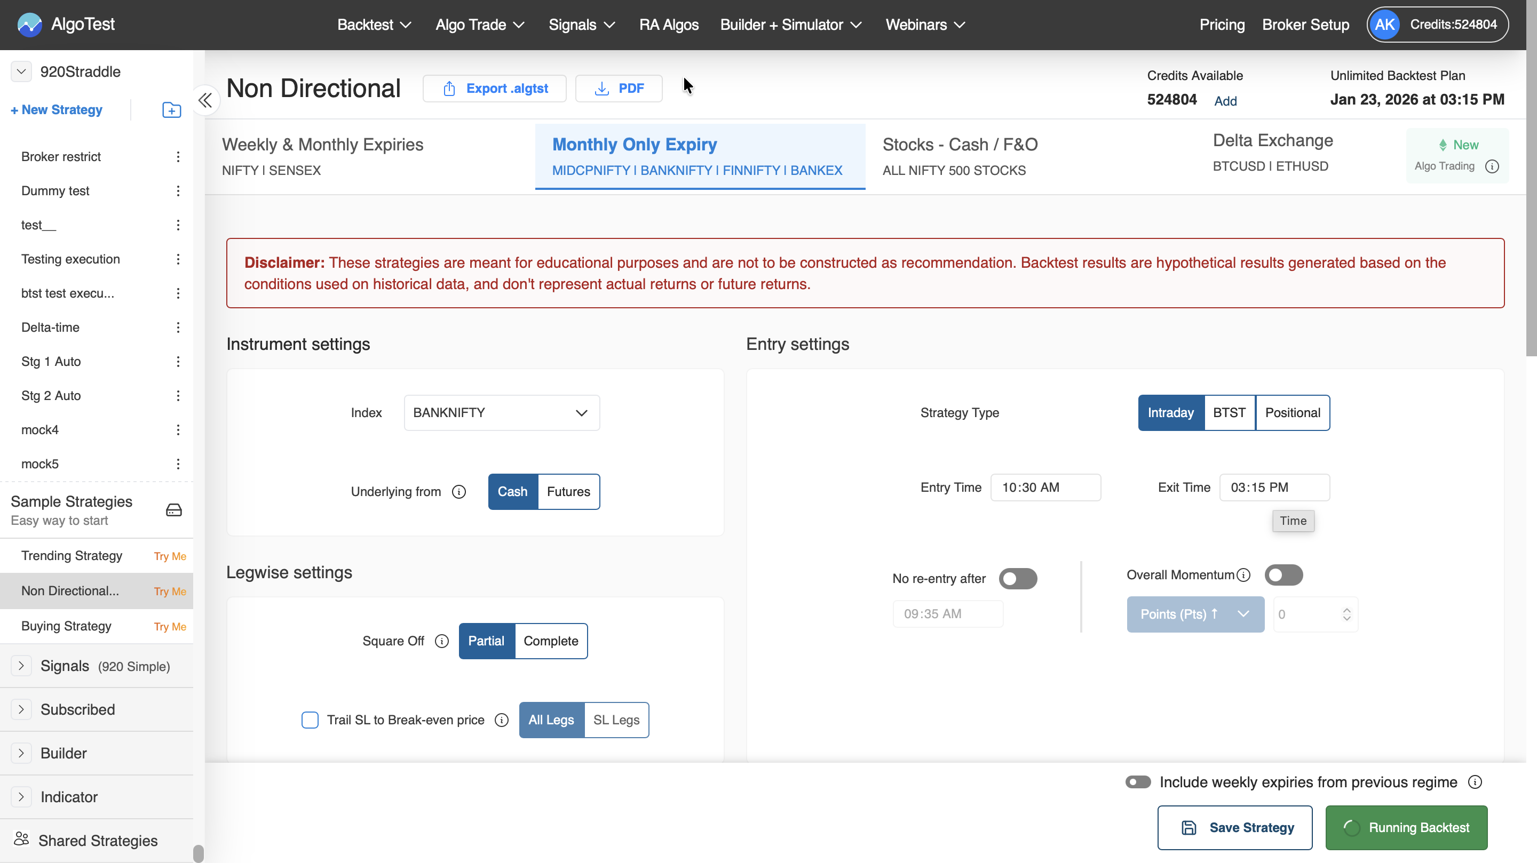Click the Export .algtst button

point(494,88)
